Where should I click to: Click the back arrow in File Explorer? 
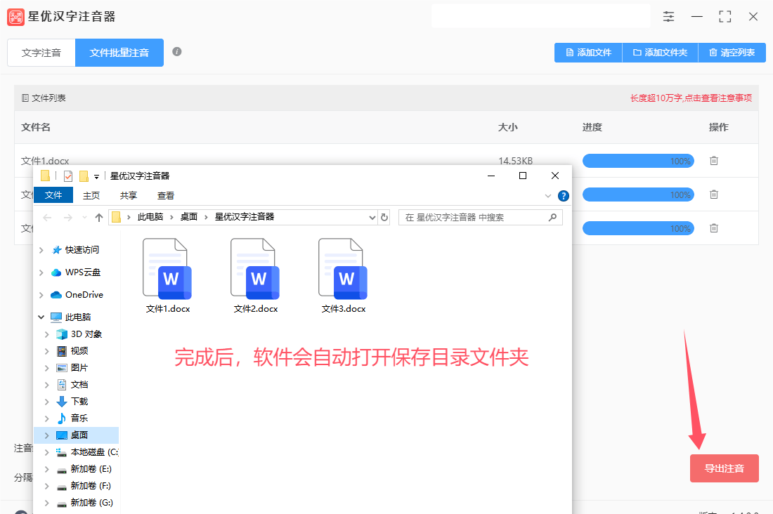(46, 218)
